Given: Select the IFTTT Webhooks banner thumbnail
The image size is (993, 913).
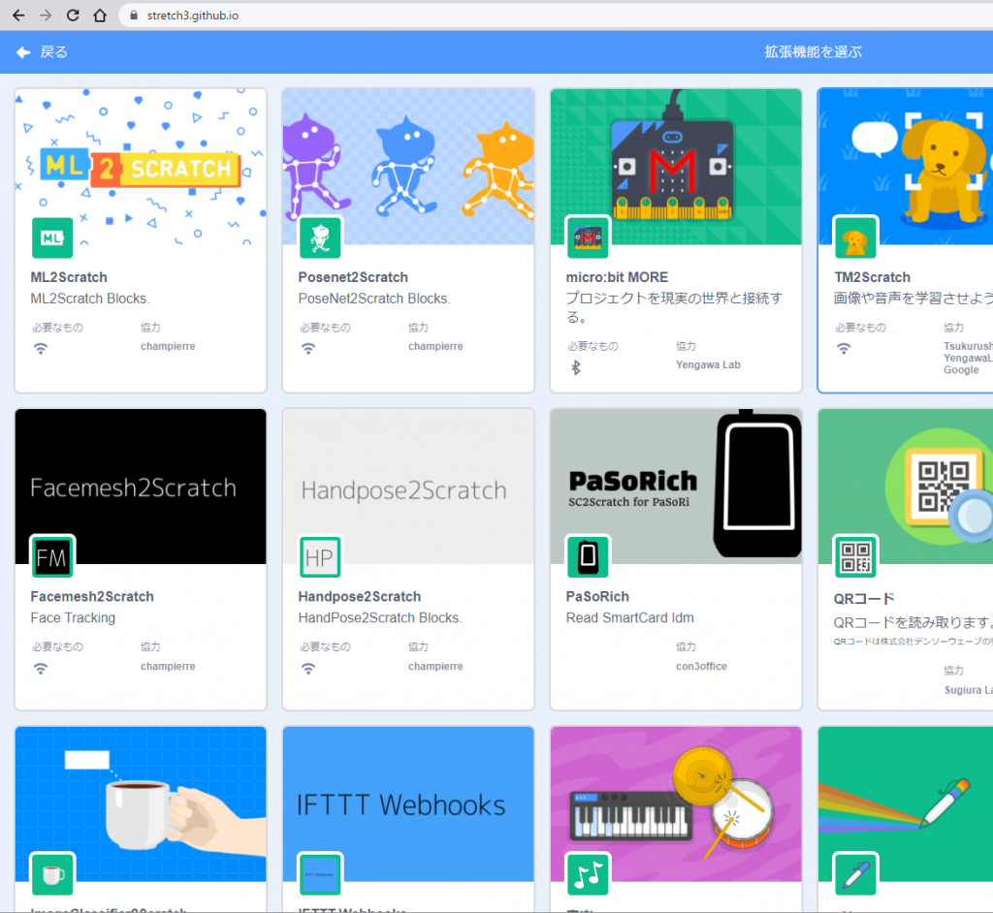Looking at the screenshot, I should tap(408, 804).
